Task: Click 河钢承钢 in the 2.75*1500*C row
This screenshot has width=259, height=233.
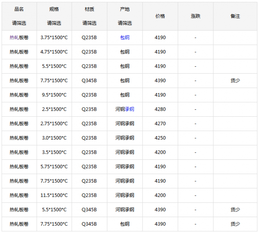Action: (125, 124)
